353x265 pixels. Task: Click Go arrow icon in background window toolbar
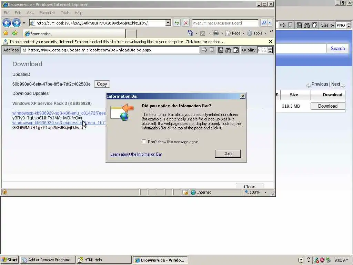click(283, 25)
